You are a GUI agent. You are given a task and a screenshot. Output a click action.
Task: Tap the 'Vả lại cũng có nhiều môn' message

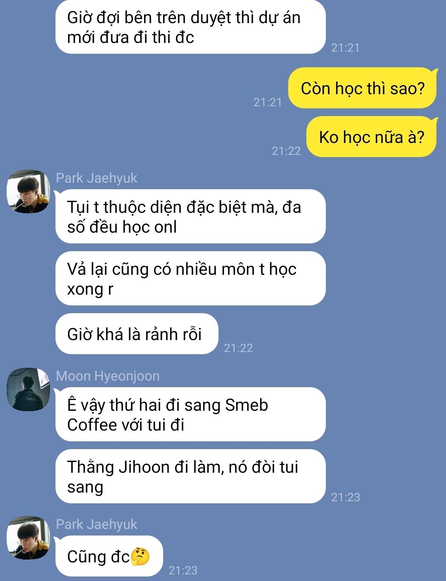click(190, 279)
